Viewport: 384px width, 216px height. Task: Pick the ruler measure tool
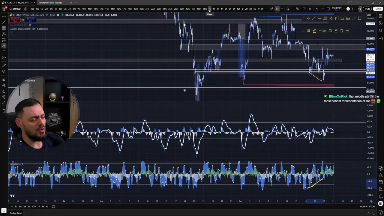[x=4, y=65]
